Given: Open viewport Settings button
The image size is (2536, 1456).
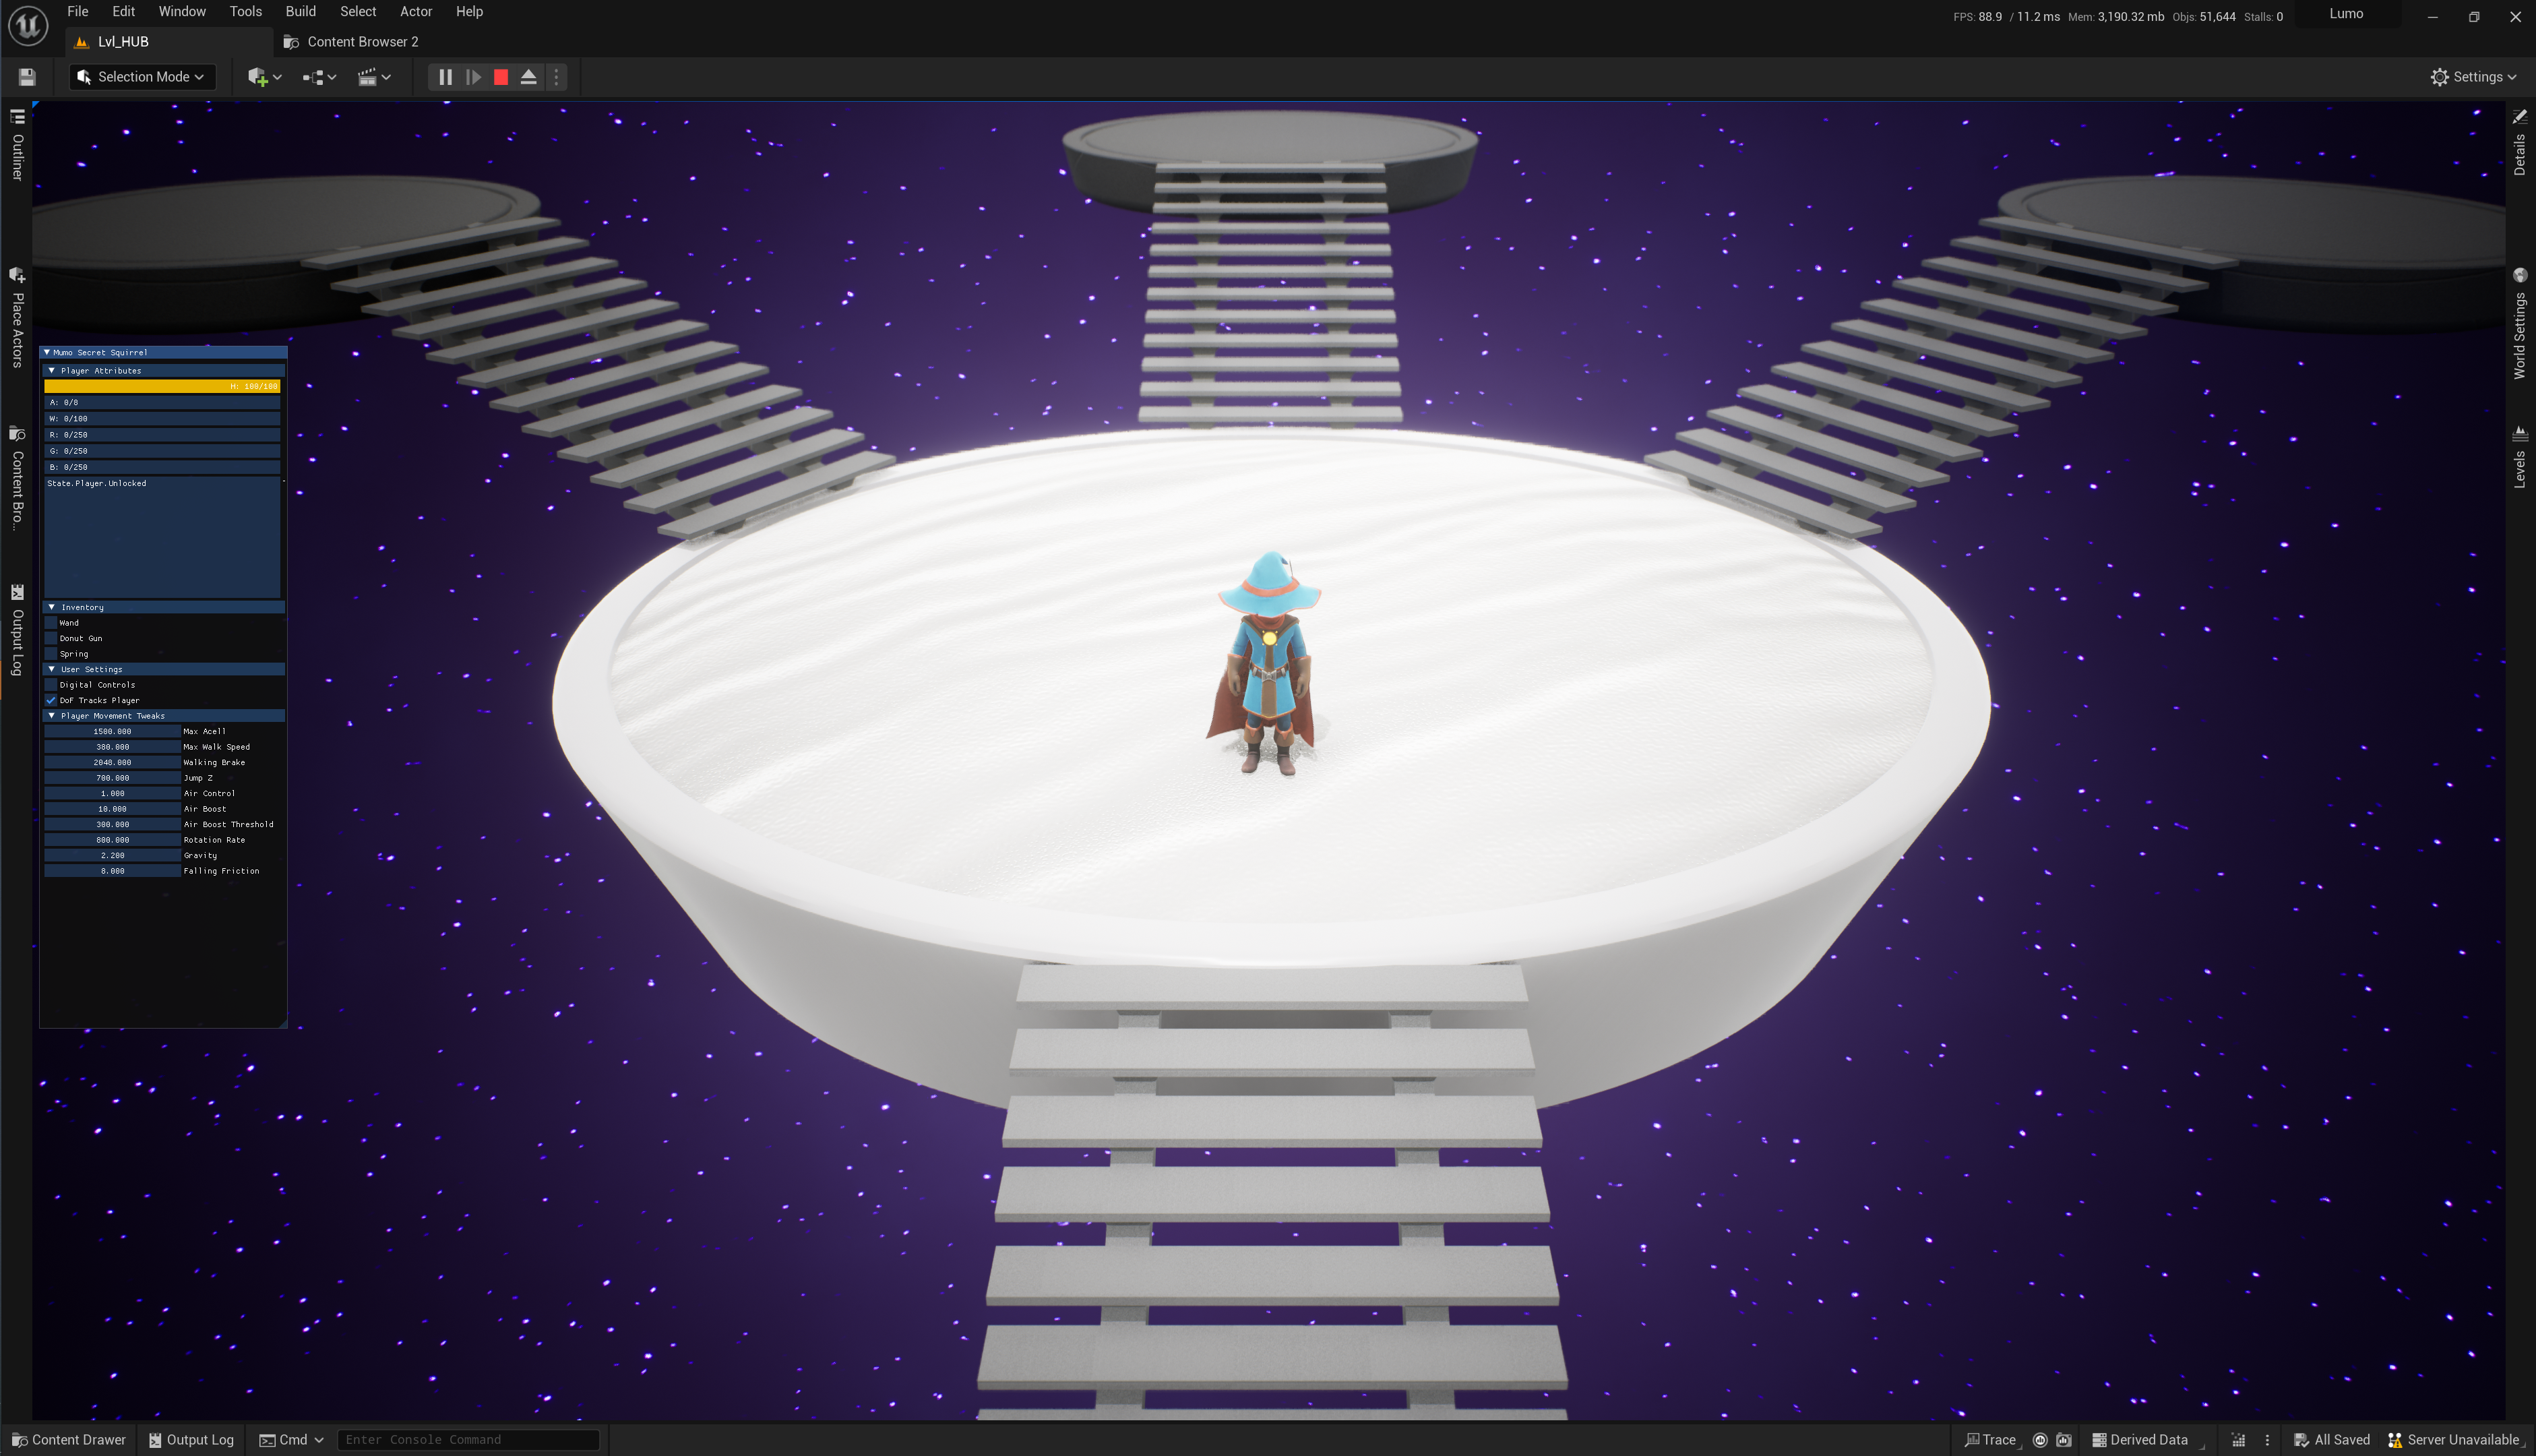Looking at the screenshot, I should point(2473,77).
